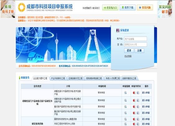
Task: Switch to the 产业升级牵引工程 tab
Action: tap(58, 78)
